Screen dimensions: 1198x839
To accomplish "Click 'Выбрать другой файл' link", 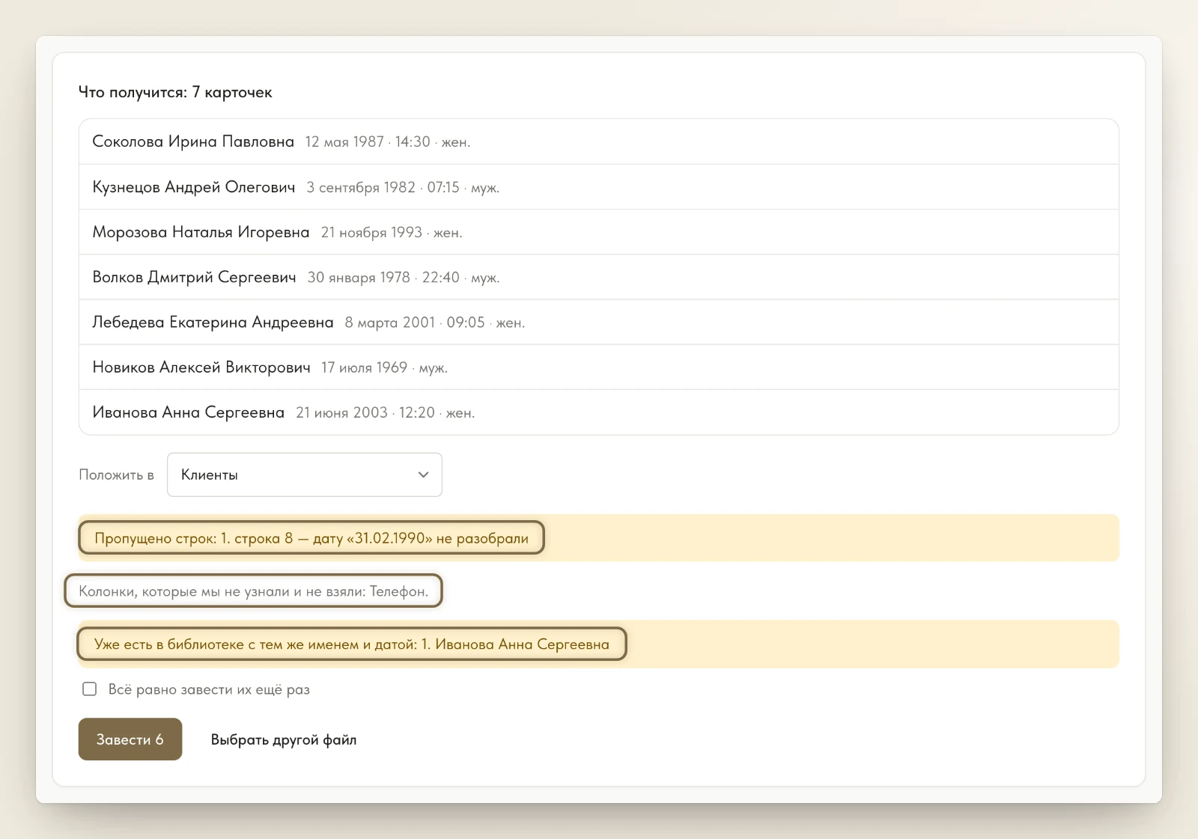I will (284, 739).
